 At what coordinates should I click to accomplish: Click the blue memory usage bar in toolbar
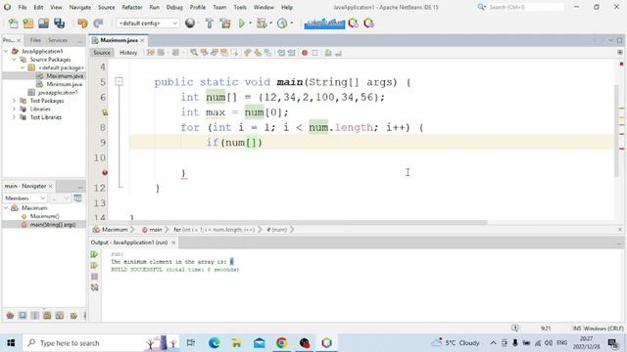(x=324, y=23)
